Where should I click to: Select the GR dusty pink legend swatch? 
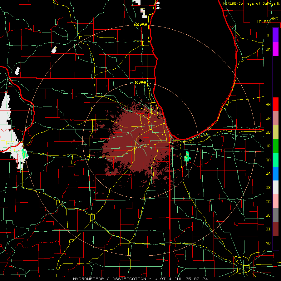[276, 118]
